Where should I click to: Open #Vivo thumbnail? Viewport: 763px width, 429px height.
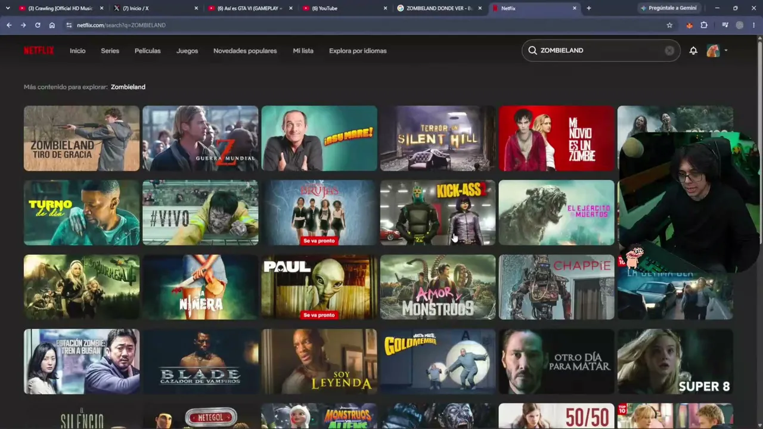pyautogui.click(x=200, y=213)
